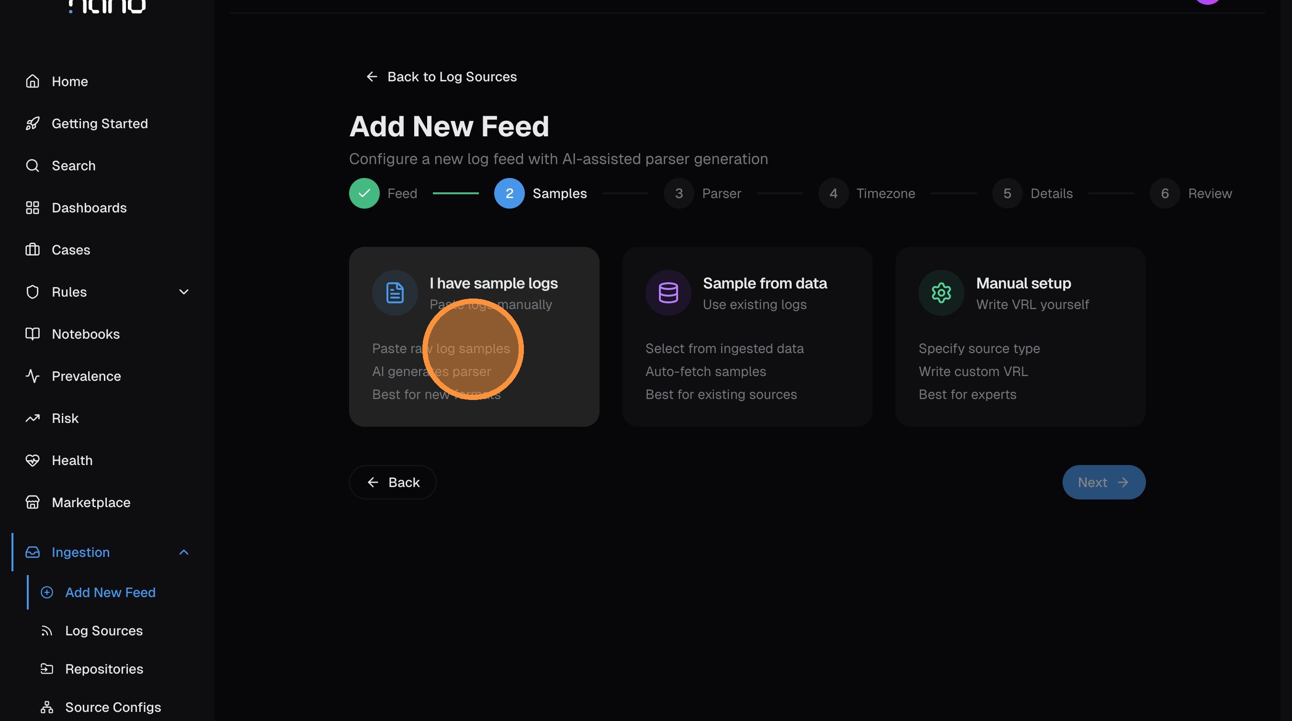
Task: Choose 'Sample from data' option card
Action: tap(747, 336)
